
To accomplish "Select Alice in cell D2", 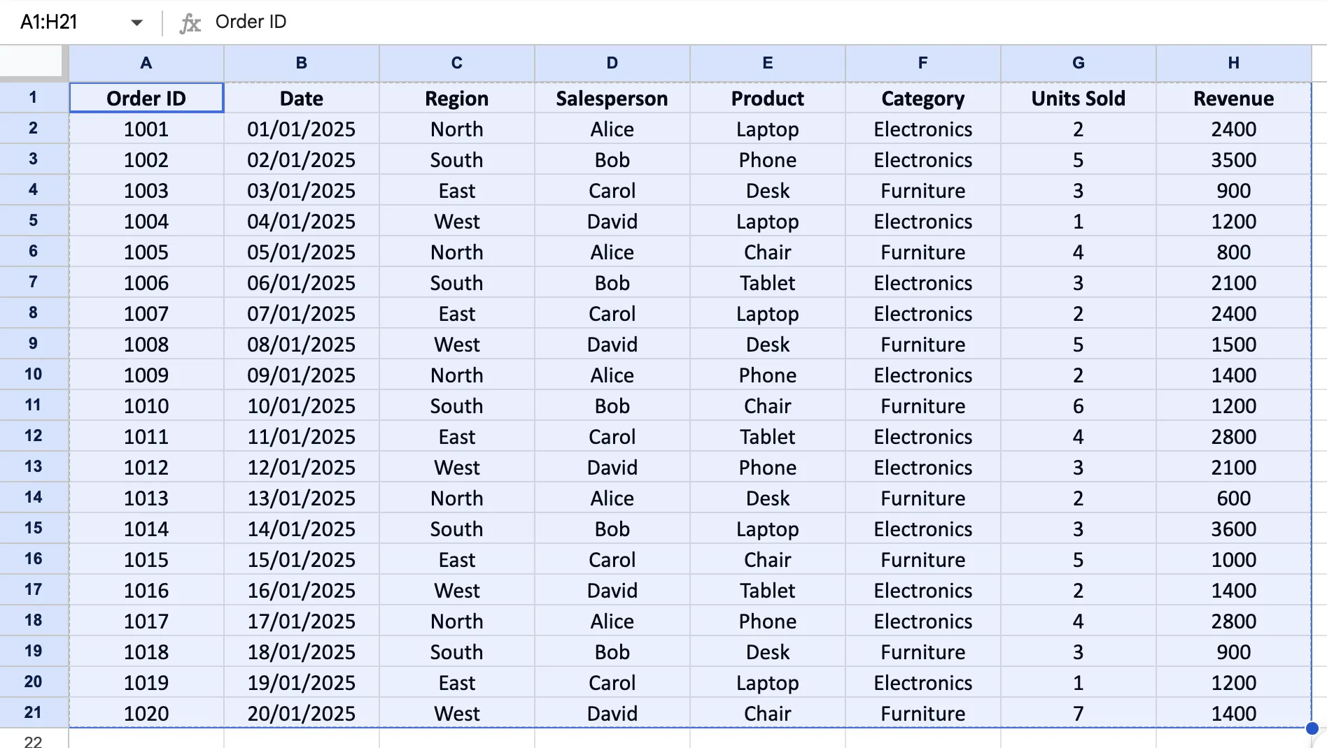I will (612, 129).
